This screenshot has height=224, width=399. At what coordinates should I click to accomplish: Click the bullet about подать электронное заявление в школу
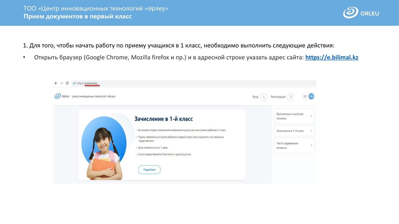click(x=182, y=130)
